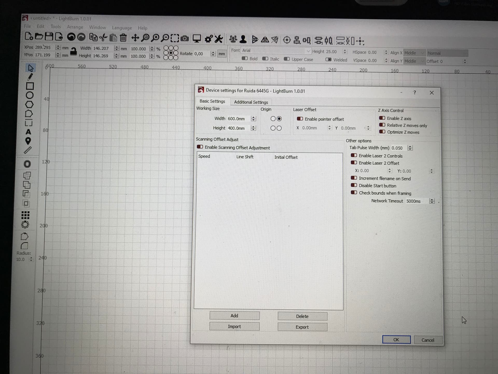Click the Export button
The width and height of the screenshot is (498, 374).
tap(302, 327)
